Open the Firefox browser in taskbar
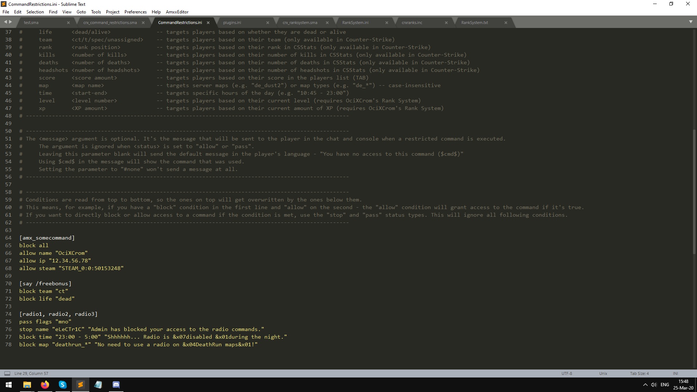 pyautogui.click(x=45, y=384)
